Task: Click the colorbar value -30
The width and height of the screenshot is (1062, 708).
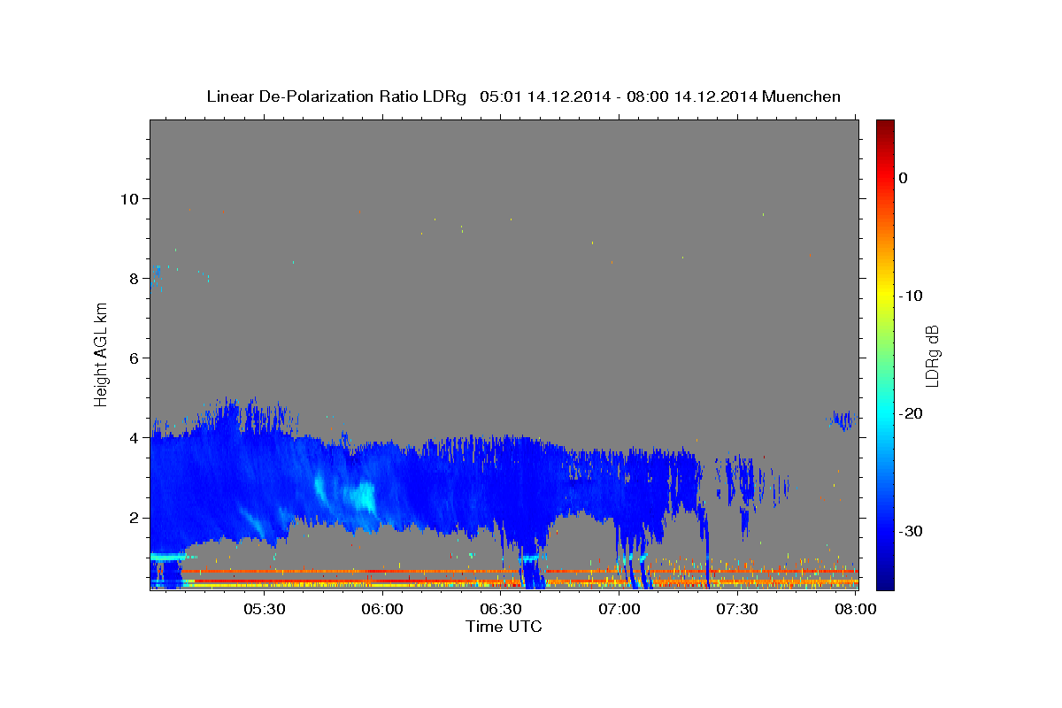Action: coord(910,531)
